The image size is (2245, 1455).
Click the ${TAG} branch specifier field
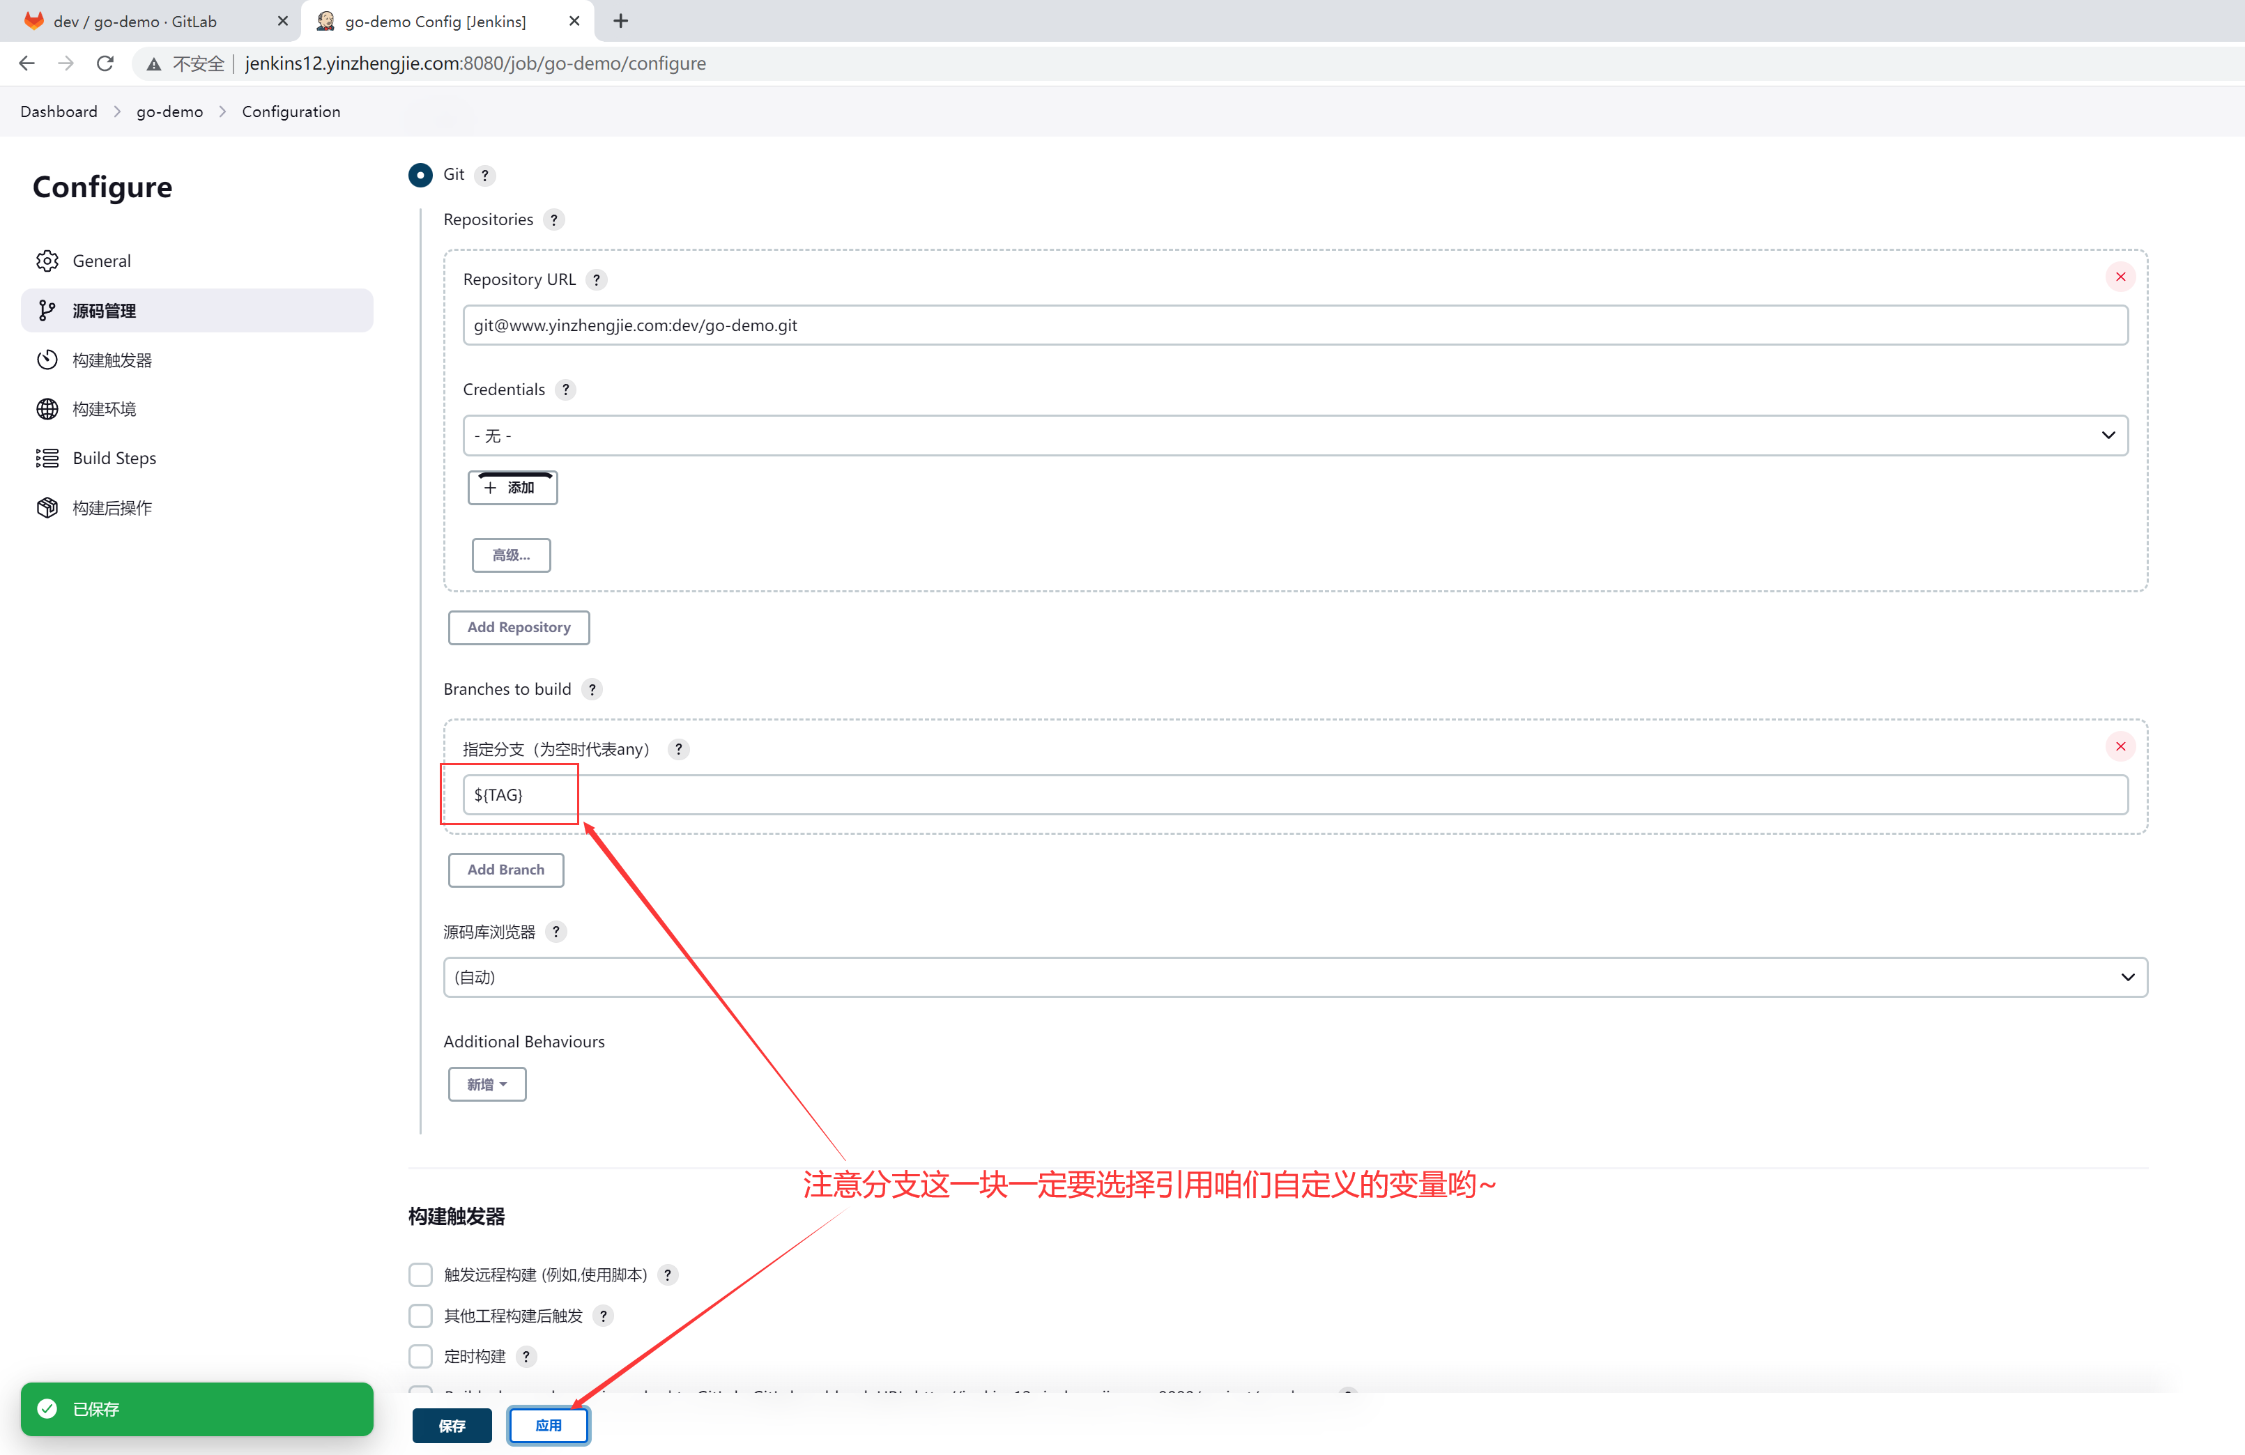[1294, 795]
